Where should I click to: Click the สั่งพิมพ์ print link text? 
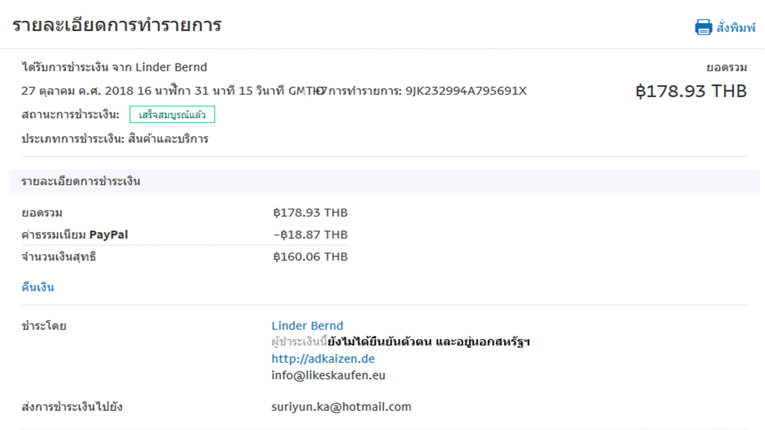pos(735,27)
